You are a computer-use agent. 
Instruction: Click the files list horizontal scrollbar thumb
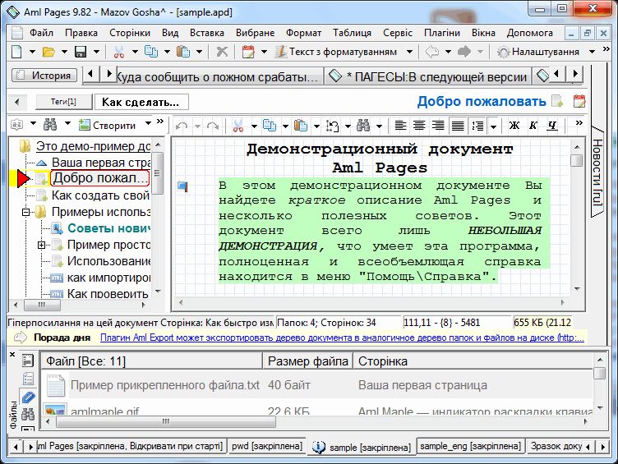point(166,421)
